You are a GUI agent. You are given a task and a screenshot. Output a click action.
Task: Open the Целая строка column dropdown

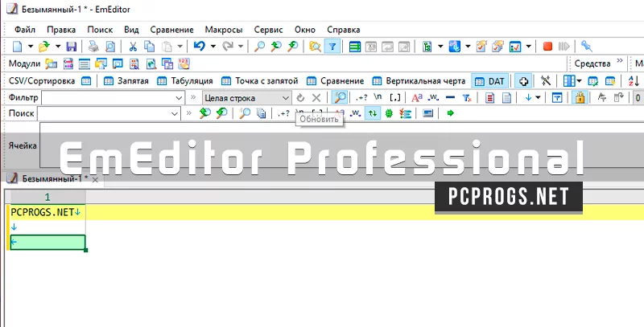coord(246,98)
